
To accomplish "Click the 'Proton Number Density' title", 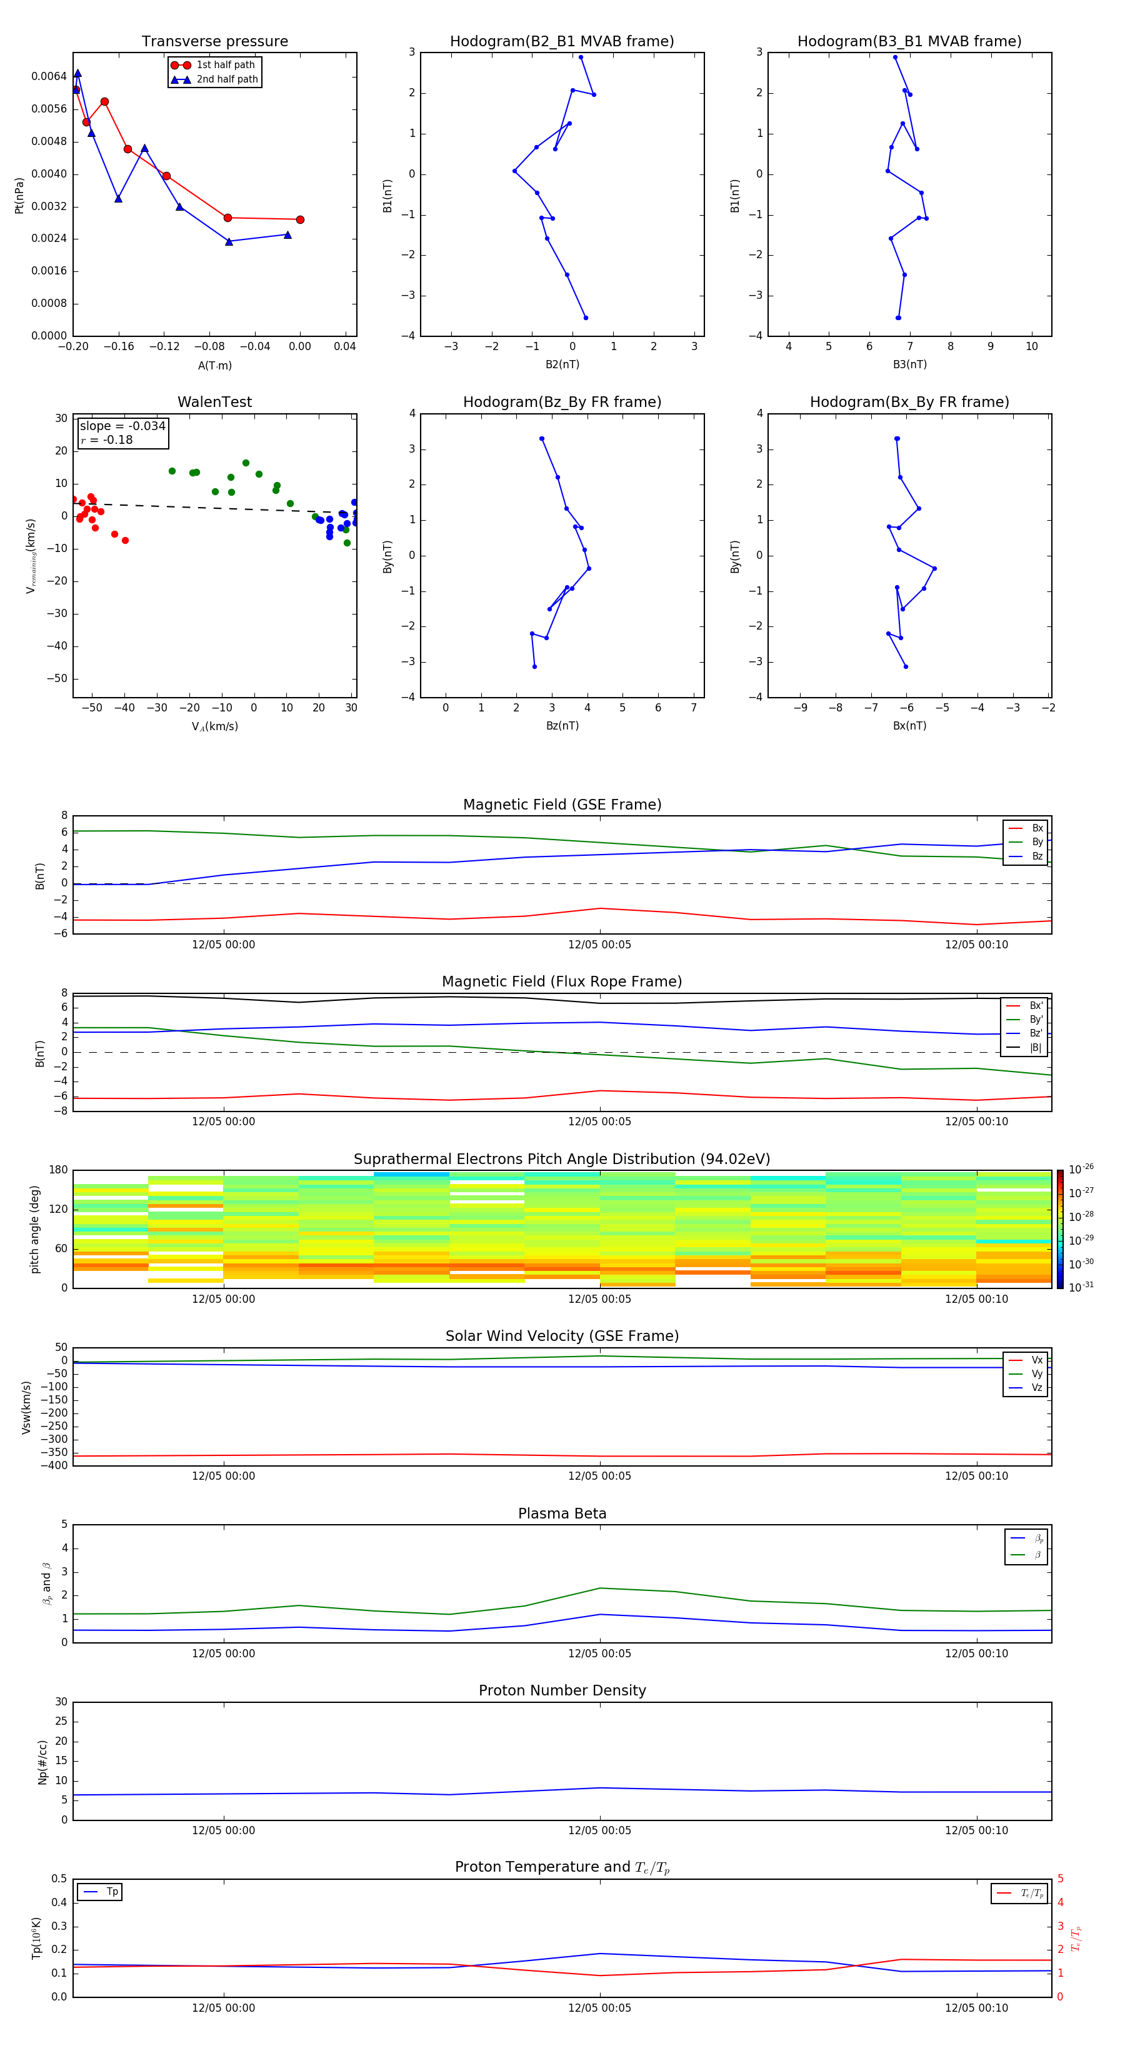I will tap(562, 1690).
